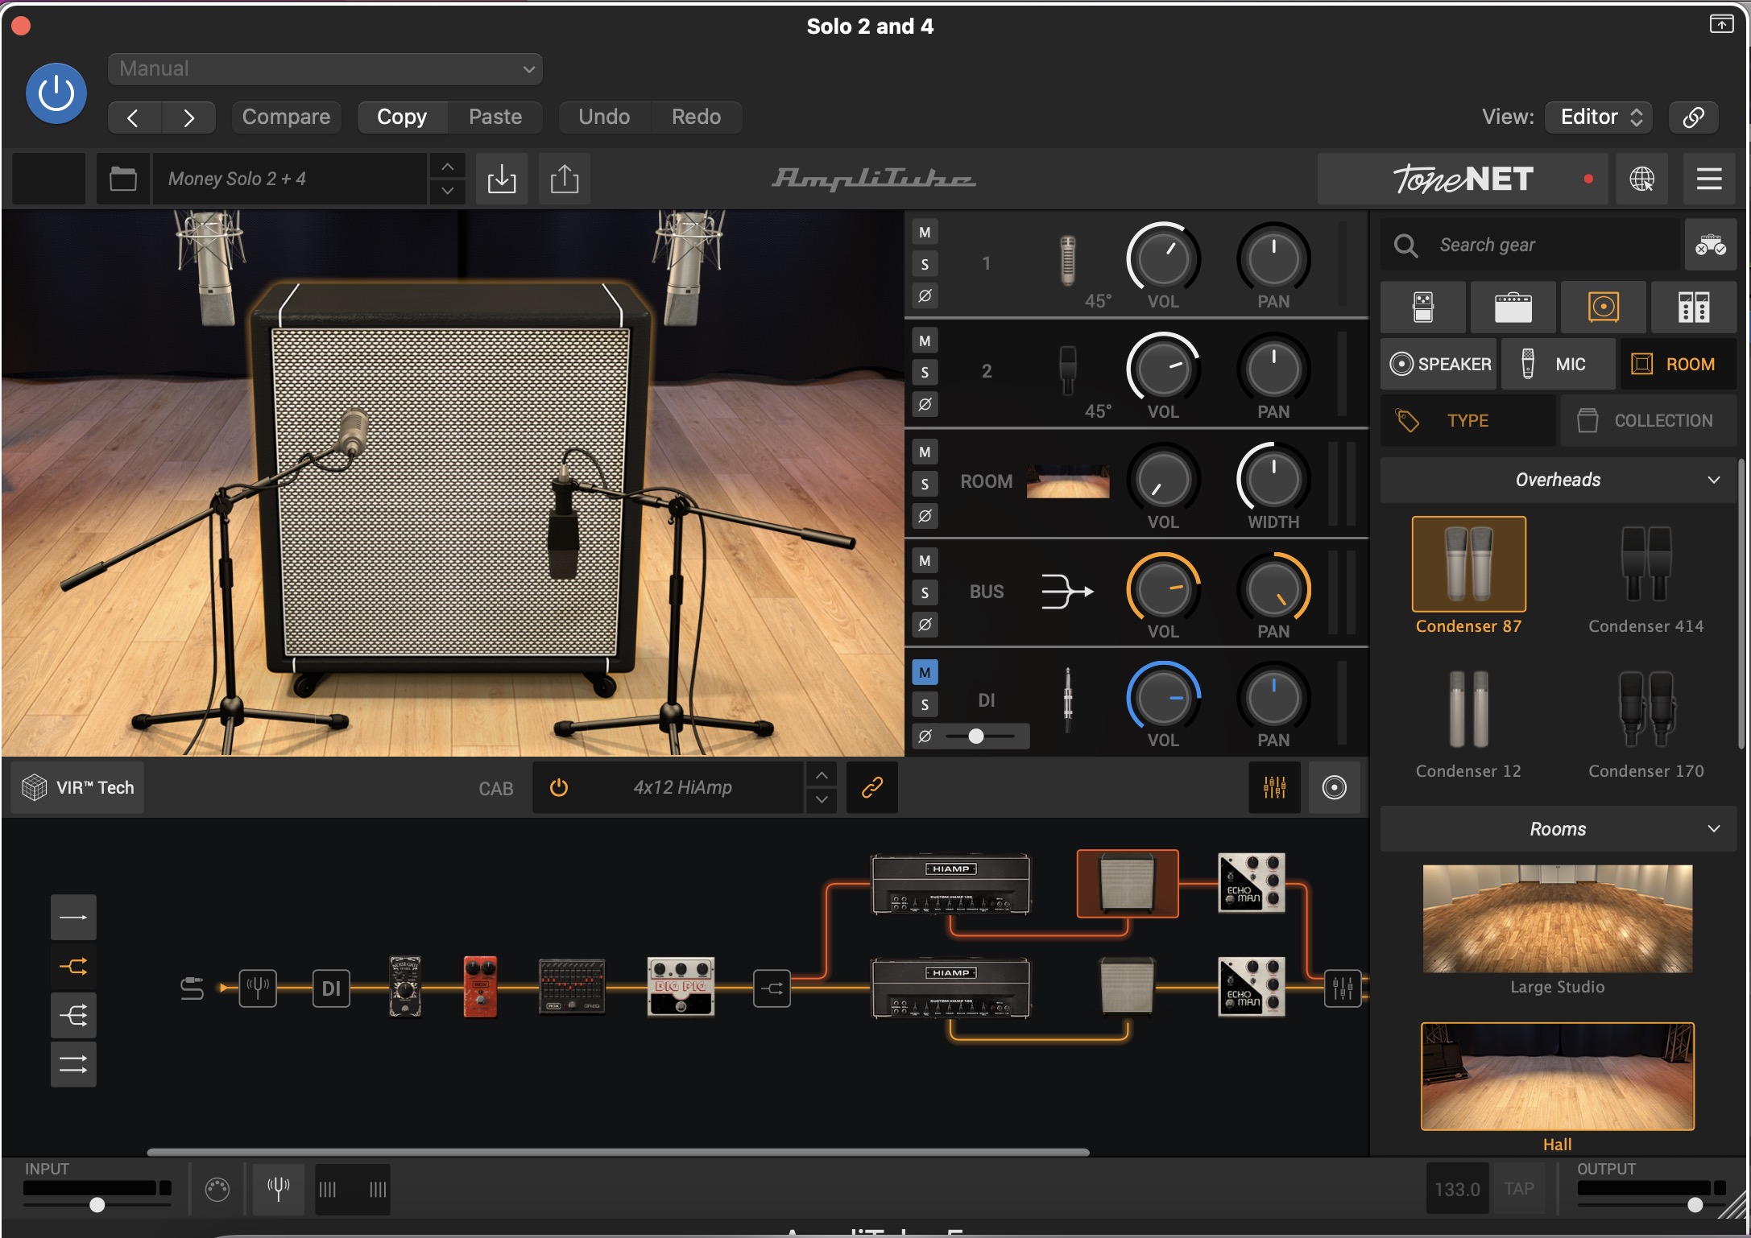Mute the BUS channel
The height and width of the screenshot is (1238, 1751).
point(925,561)
